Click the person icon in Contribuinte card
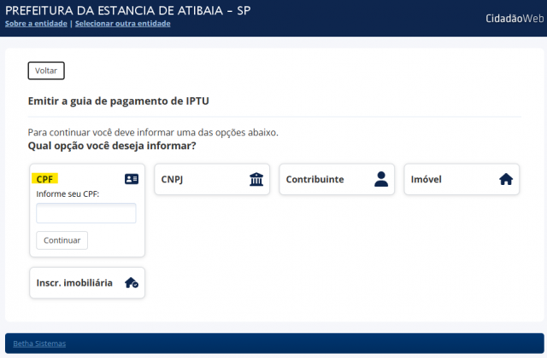The width and height of the screenshot is (547, 358). [x=381, y=179]
